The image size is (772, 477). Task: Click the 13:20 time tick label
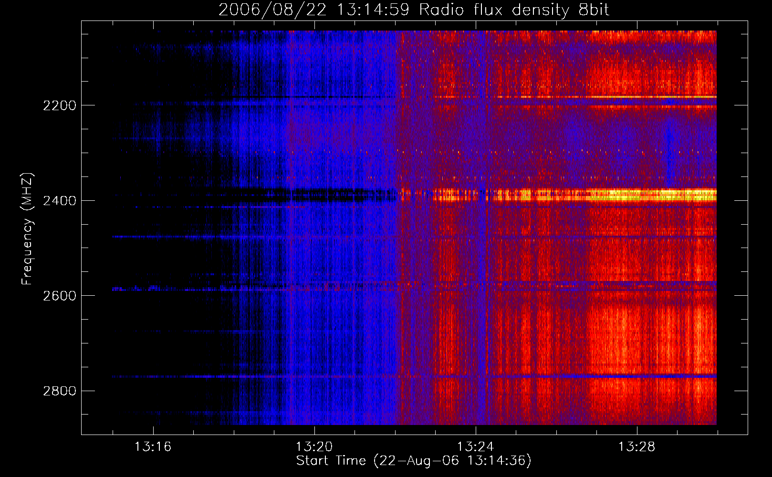314,447
